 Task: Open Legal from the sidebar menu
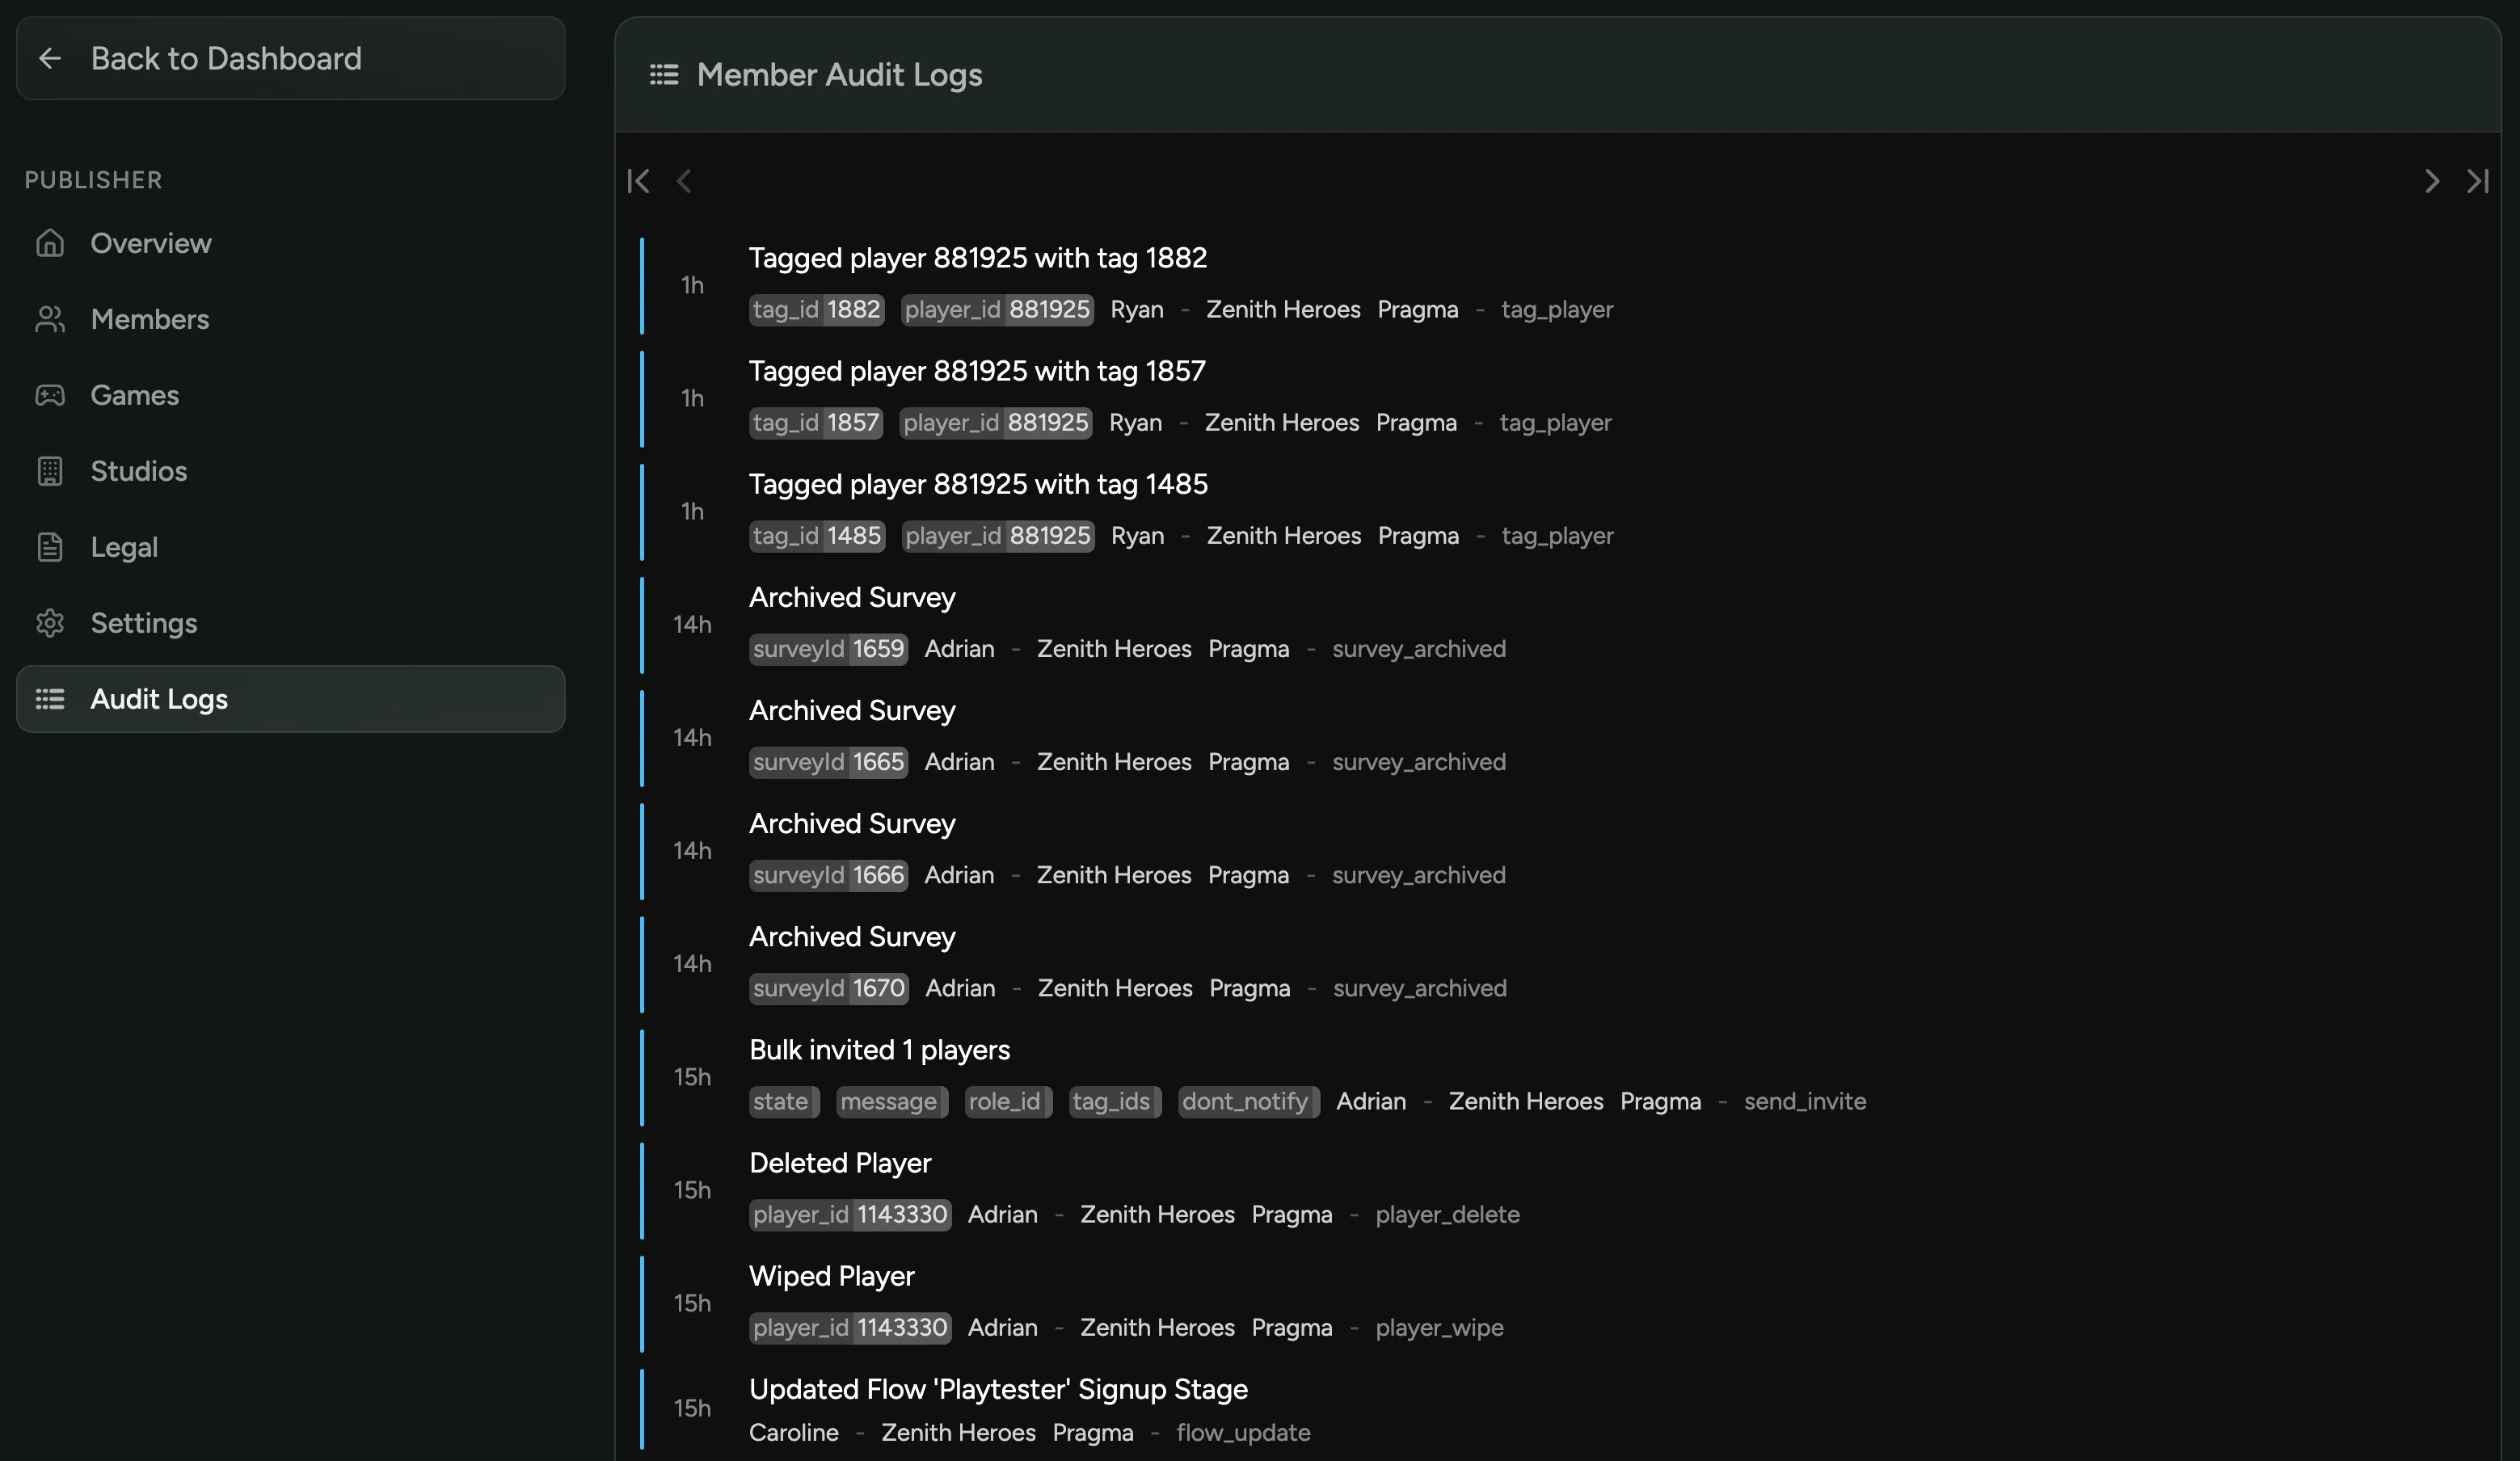[x=124, y=546]
